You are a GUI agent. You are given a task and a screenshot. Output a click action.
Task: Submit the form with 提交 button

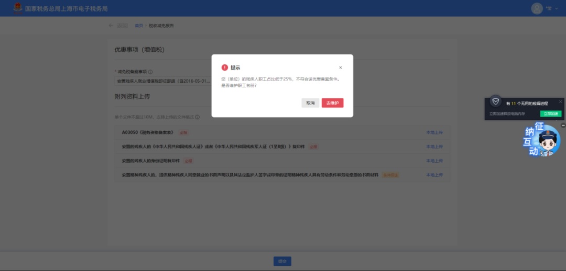(x=282, y=261)
